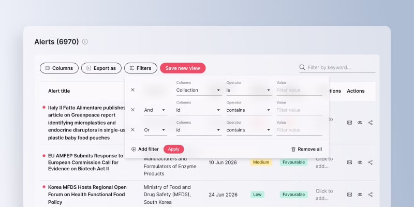Click the Alert title column header
This screenshot has width=414, height=207.
pos(59,91)
